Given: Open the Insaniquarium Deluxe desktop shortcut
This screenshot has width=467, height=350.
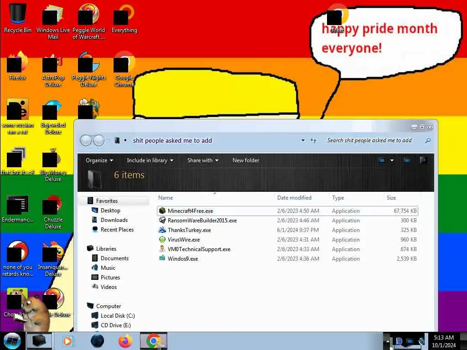Looking at the screenshot, I should click(x=53, y=259).
